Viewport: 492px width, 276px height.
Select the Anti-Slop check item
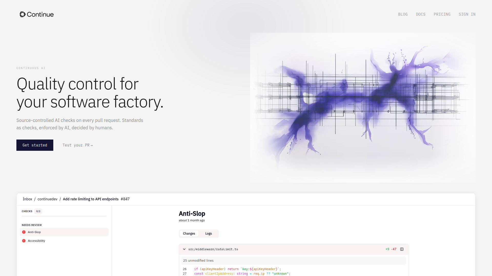pos(64,232)
